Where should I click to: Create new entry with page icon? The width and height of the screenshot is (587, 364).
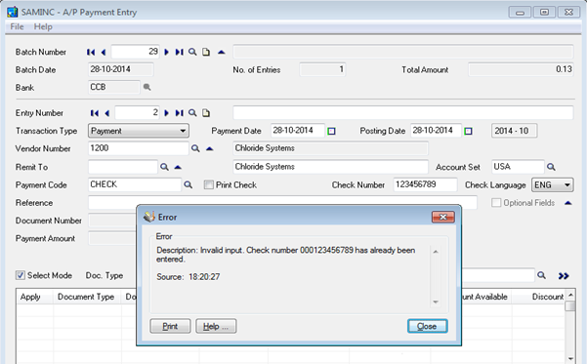[206, 113]
